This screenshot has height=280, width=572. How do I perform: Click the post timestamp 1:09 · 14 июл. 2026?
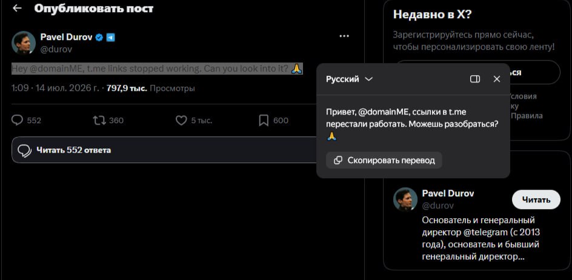coord(55,88)
